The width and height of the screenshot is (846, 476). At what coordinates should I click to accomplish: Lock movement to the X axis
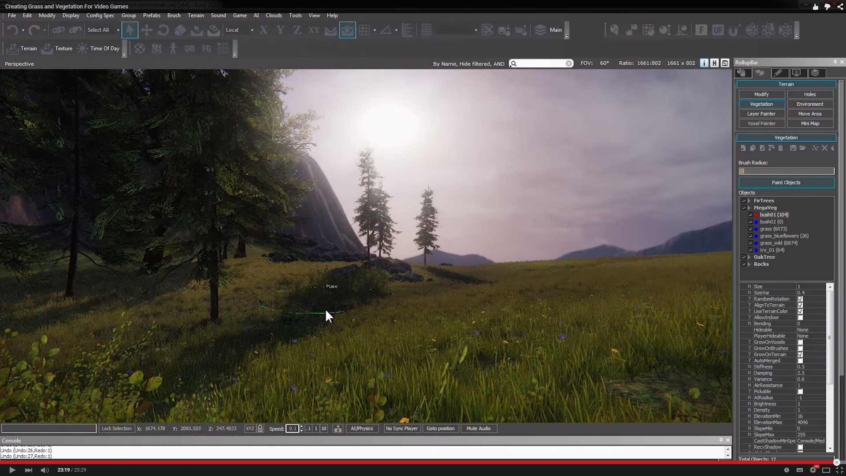tap(263, 30)
